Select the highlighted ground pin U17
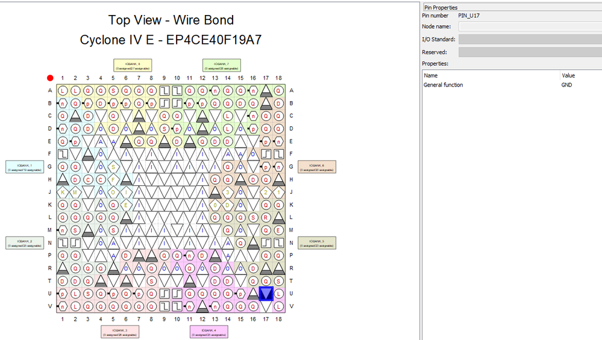 coord(266,294)
